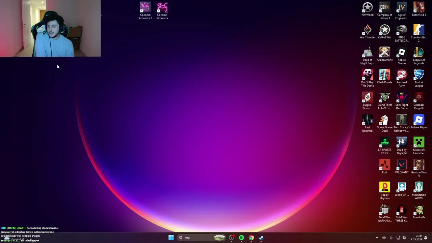Launch Goose Goose Duck icon
The width and height of the screenshot is (432, 243).
click(384, 124)
